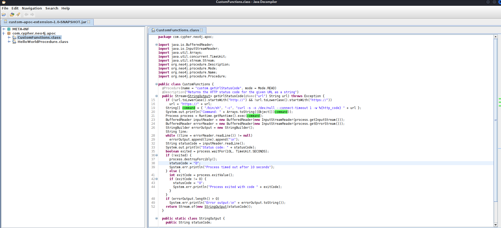
Task: Click the Open Type toolbar icon
Action: (12, 14)
